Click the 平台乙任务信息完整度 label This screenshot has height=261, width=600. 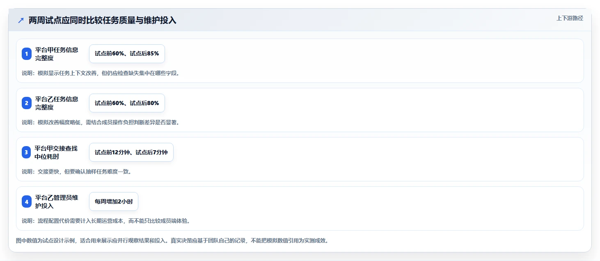(x=57, y=103)
